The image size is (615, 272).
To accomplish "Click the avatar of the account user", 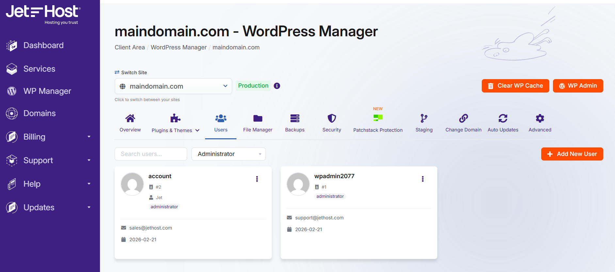I will tap(132, 184).
